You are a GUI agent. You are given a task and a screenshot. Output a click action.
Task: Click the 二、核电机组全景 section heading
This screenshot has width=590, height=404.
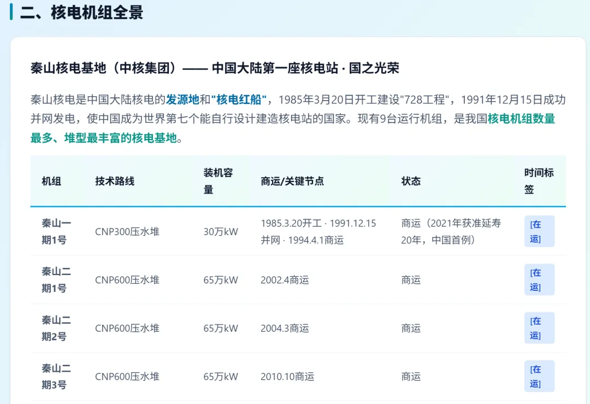[x=81, y=12]
